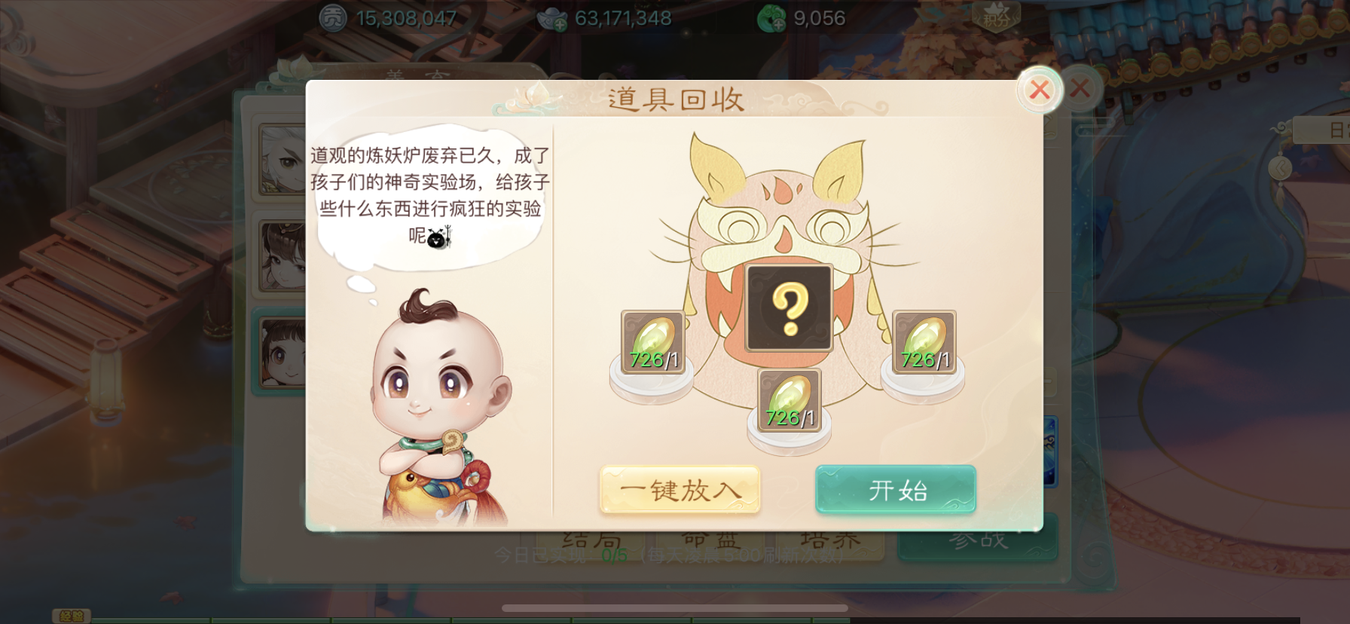Image resolution: width=1350 pixels, height=624 pixels.
Task: Select the second character portrait in list
Action: (283, 256)
